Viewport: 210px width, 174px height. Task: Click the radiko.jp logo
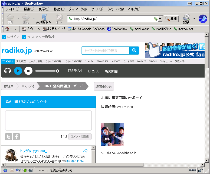coord(17,51)
